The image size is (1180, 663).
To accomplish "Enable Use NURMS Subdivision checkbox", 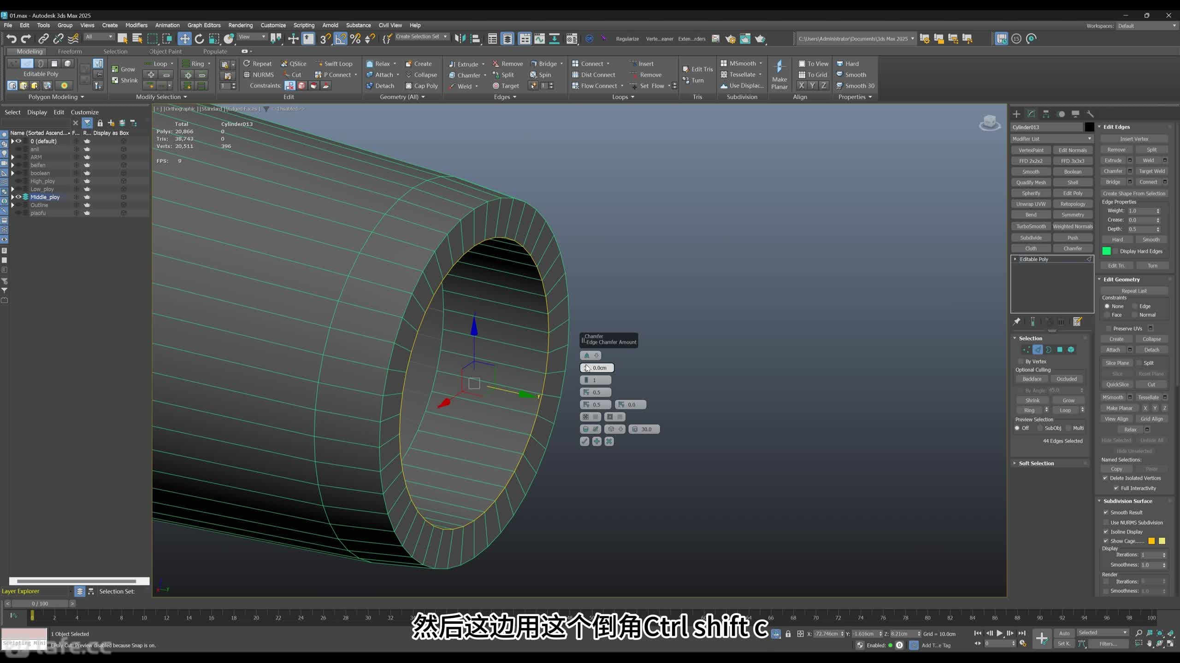I will [x=1106, y=523].
